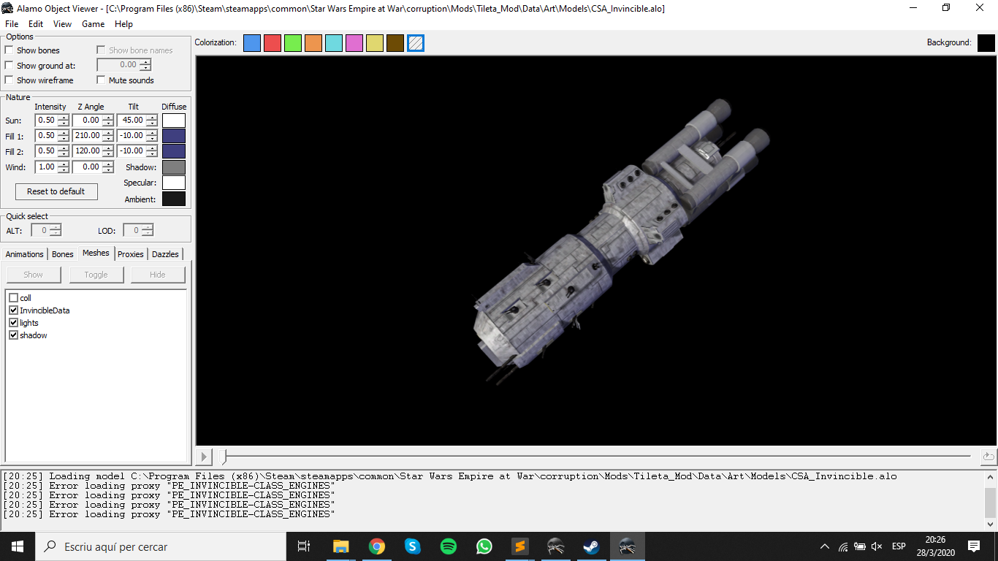Click the Sun intensity value field
This screenshot has height=561, width=998.
coord(47,121)
